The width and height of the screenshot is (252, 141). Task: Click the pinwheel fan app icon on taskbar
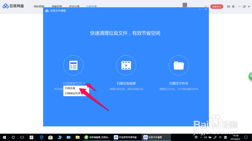click(31, 137)
